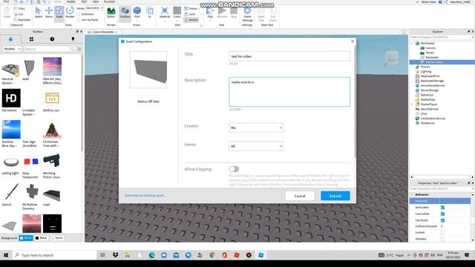Open the Genre dropdown
Screen dimensions: 475x267
coord(256,146)
